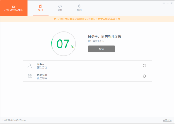Screen dimensions: 175x124
Task: Click the 联系人 contacts person icon
Action: pos(30,66)
